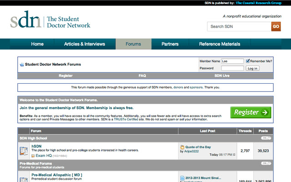Go to last post arrow icon in hSDN row
This screenshot has height=182, width=291.
234,155
